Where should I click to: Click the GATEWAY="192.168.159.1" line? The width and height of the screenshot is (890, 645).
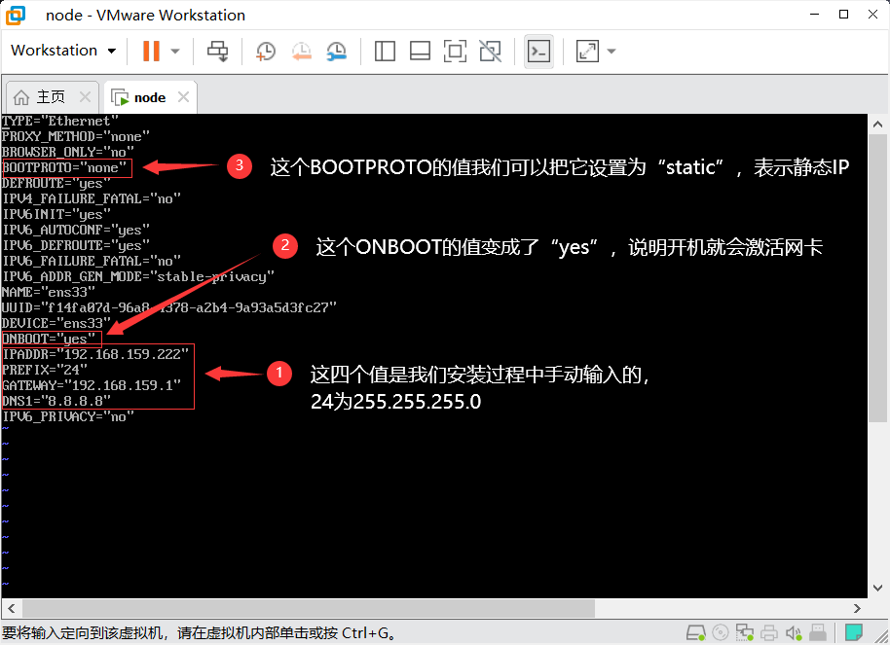click(92, 386)
